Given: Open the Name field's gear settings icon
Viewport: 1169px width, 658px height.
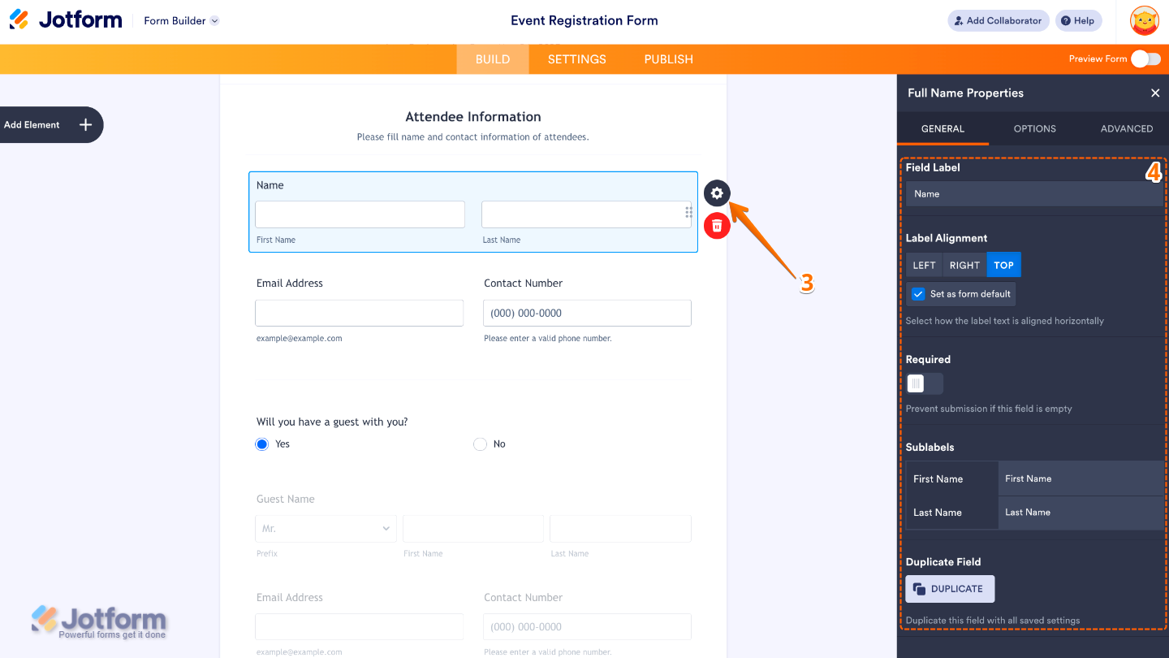Looking at the screenshot, I should [717, 193].
